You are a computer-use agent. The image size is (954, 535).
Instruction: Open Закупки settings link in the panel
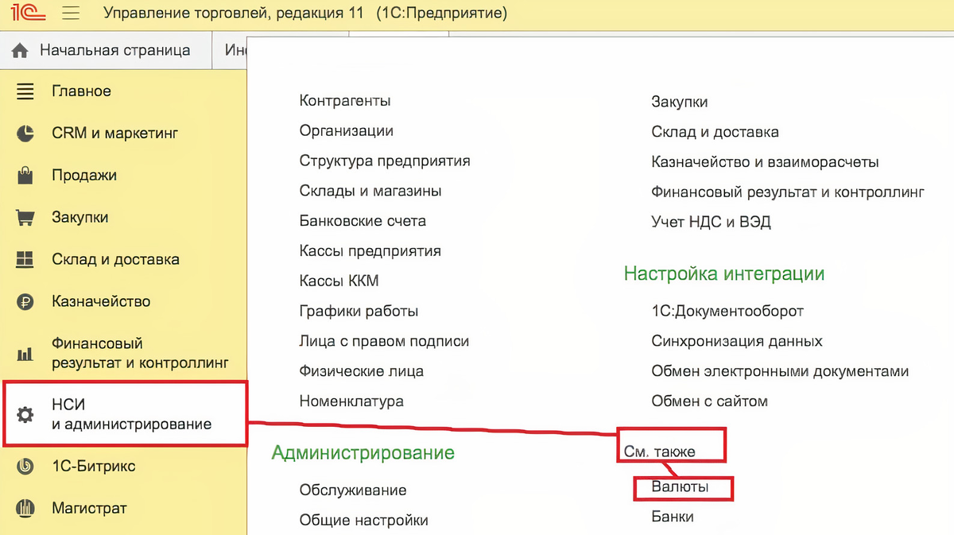[680, 102]
